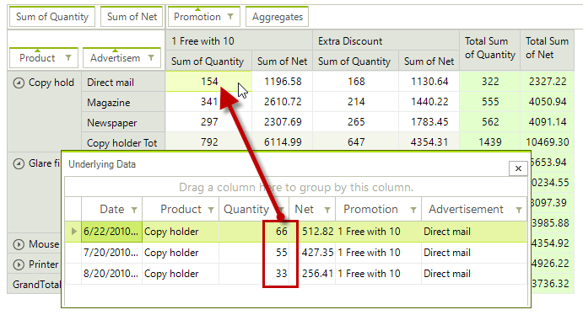Click the subtotal cell with value 6114.99
This screenshot has height=315, width=583.
click(x=282, y=142)
